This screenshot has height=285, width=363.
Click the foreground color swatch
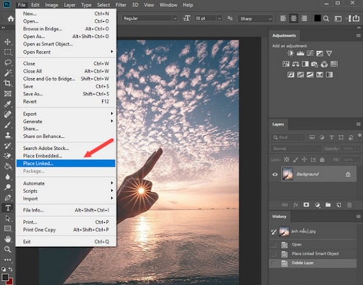pos(5,277)
